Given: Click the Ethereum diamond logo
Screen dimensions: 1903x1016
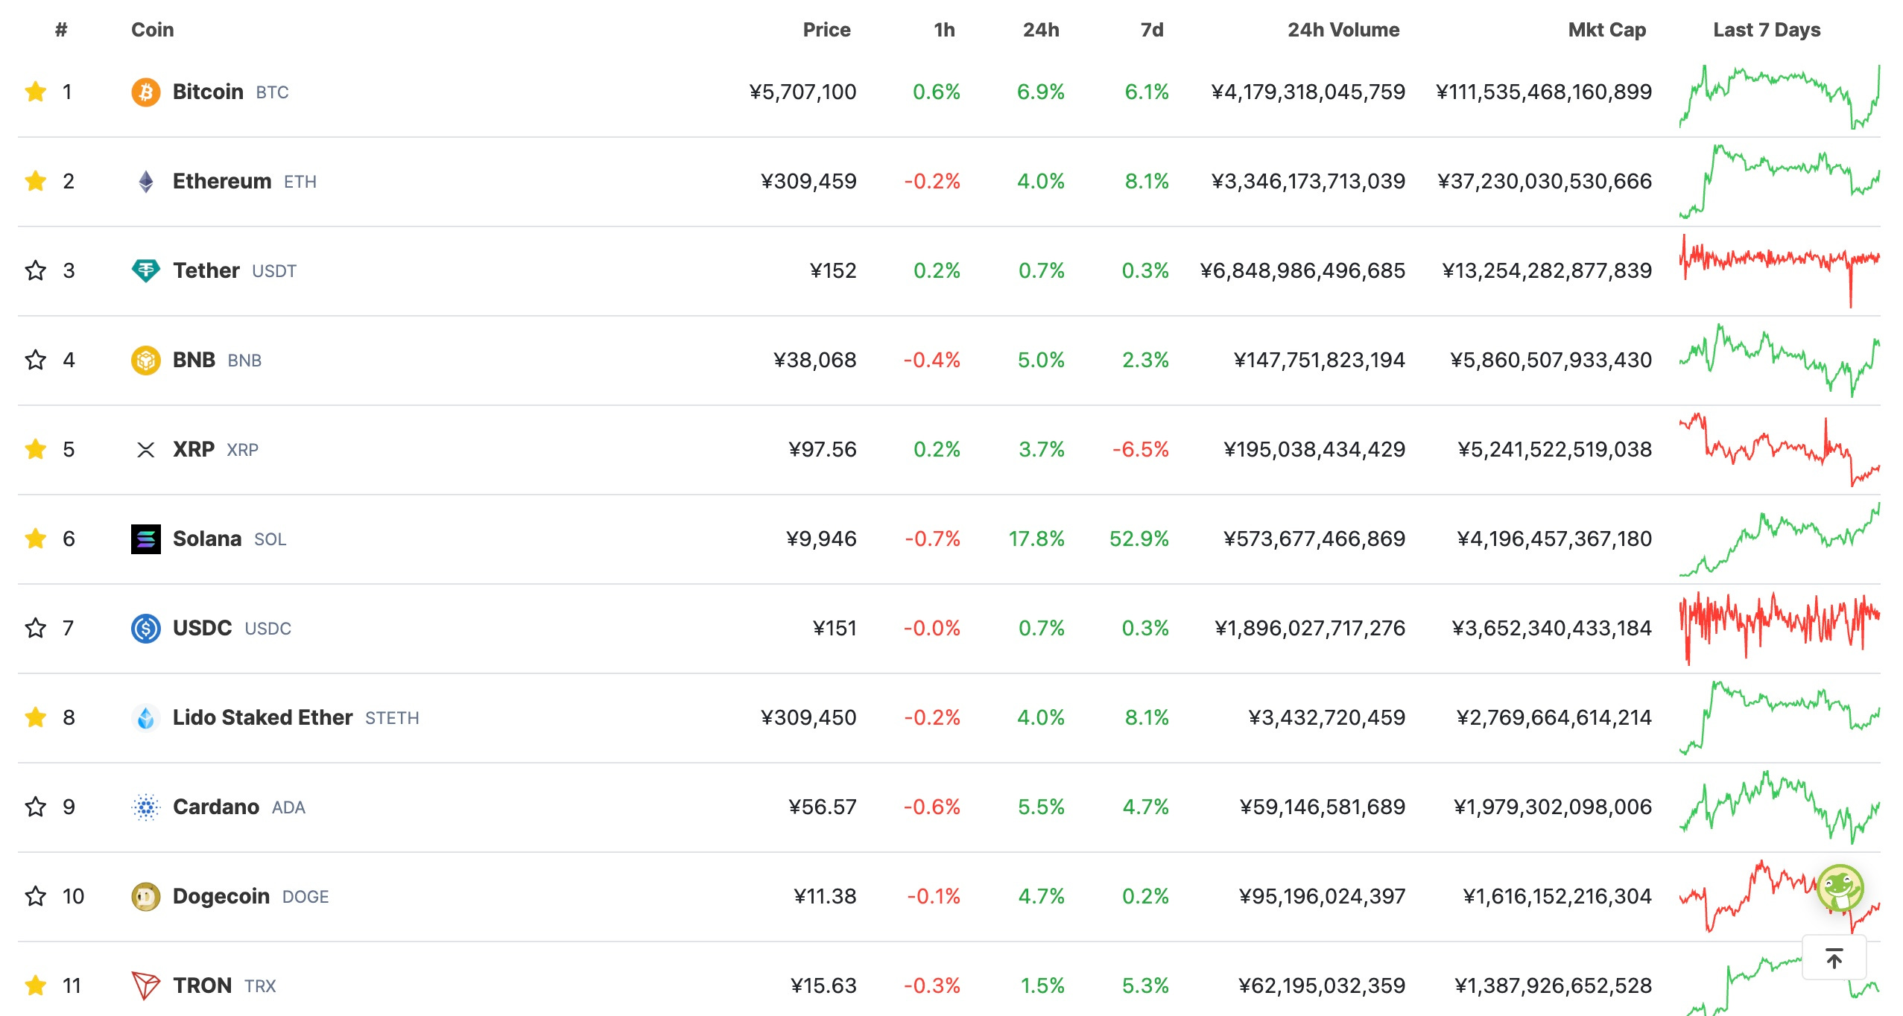Looking at the screenshot, I should 146,182.
